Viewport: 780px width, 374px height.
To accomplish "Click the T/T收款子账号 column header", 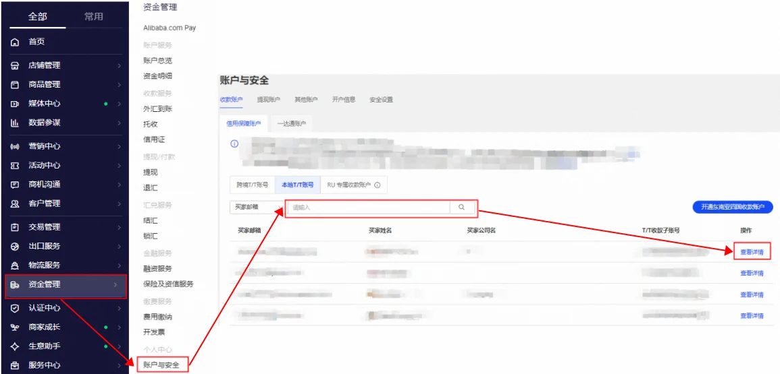I will click(x=660, y=231).
